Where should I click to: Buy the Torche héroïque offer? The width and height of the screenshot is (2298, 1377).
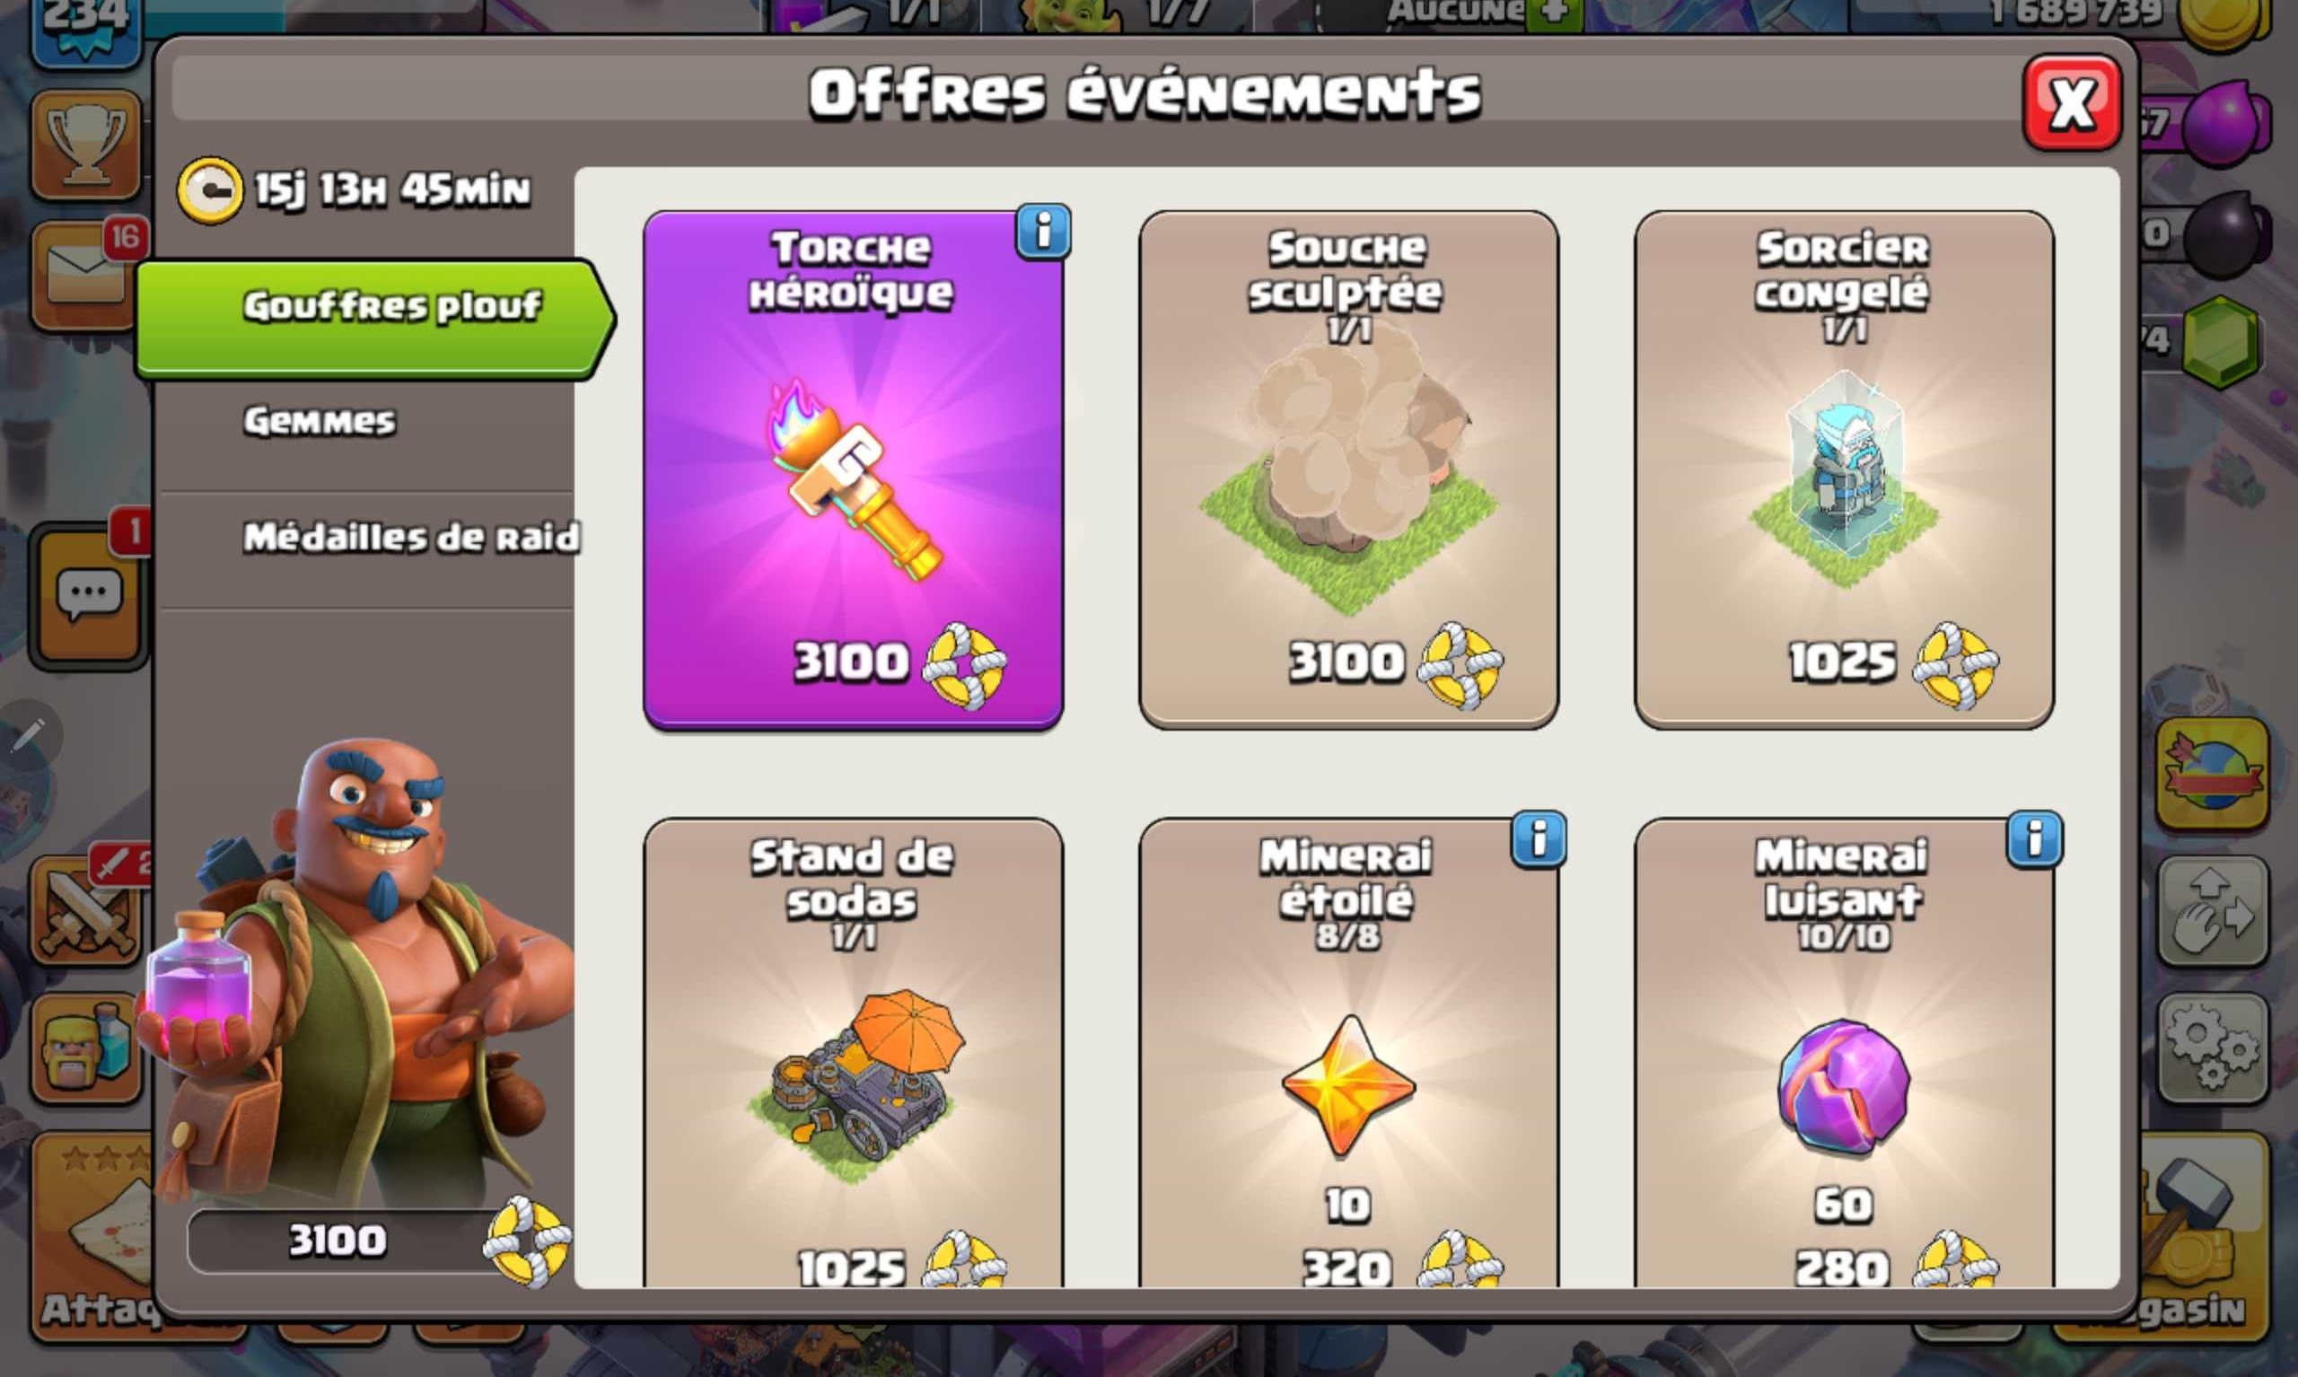(x=854, y=469)
